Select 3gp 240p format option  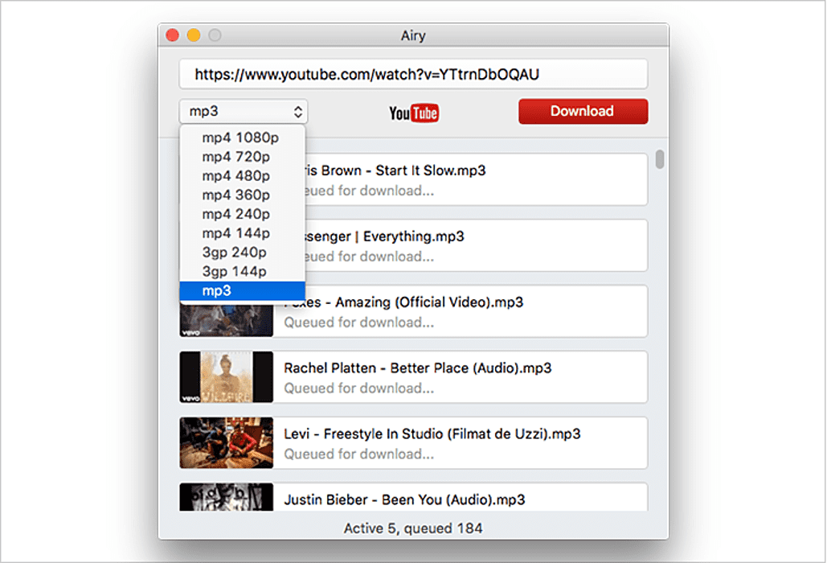[x=242, y=253]
